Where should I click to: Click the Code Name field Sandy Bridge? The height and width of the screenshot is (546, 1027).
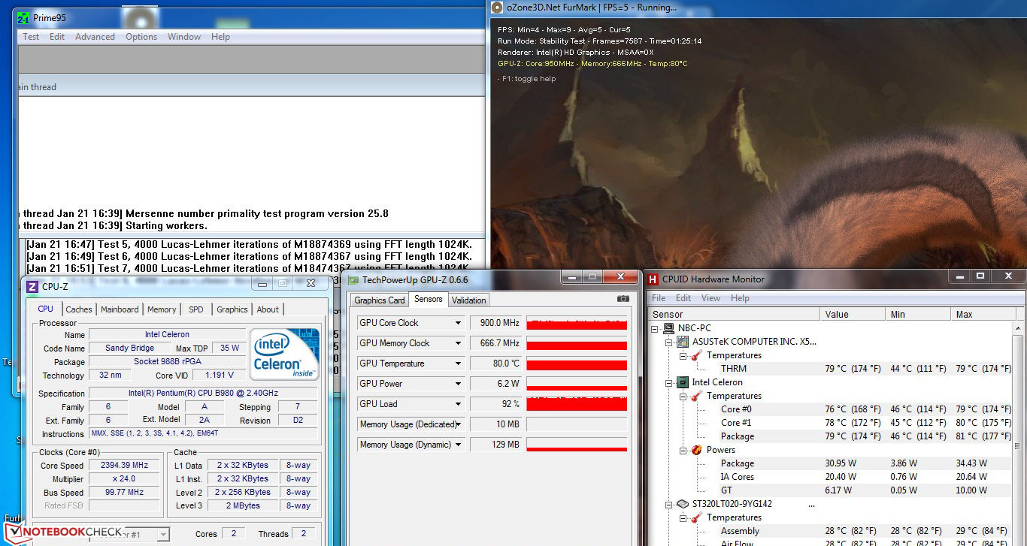click(x=130, y=348)
